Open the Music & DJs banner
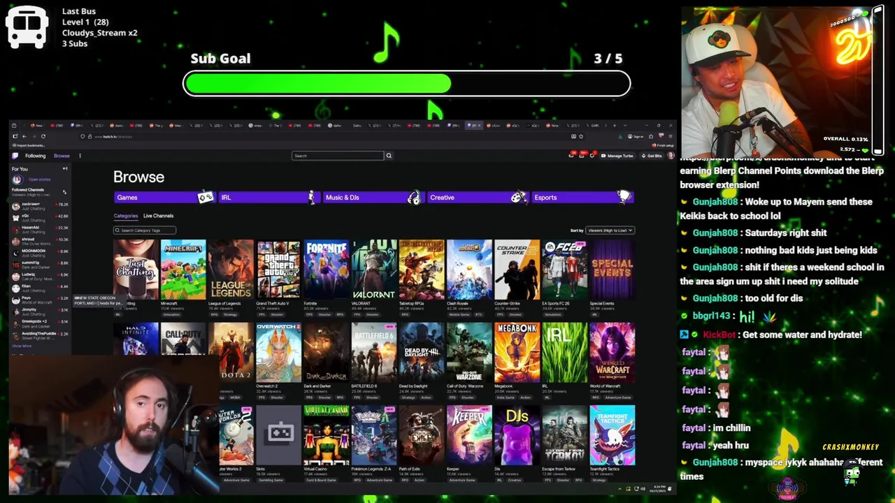895x503 pixels. coord(373,197)
